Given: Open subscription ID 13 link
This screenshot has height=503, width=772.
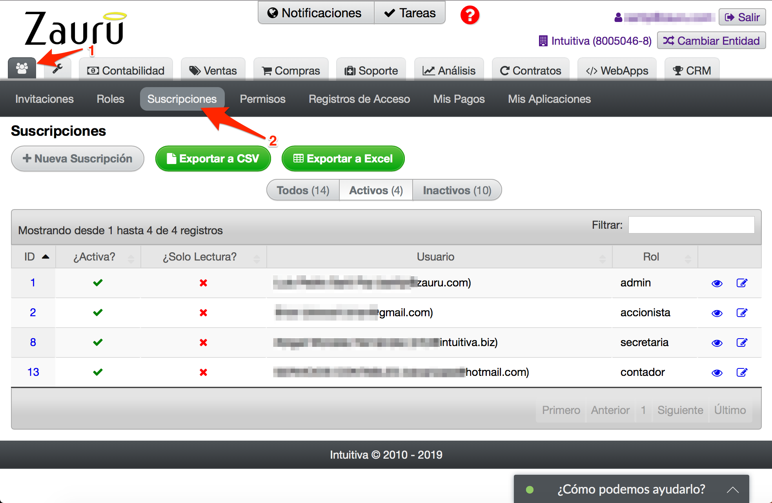Looking at the screenshot, I should 33,372.
